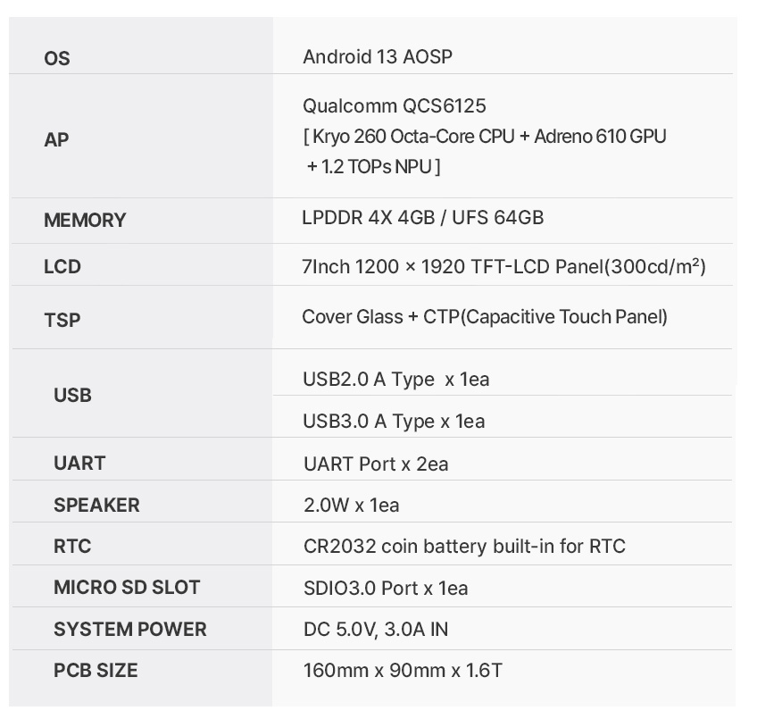Click the LCD row label

(62, 267)
